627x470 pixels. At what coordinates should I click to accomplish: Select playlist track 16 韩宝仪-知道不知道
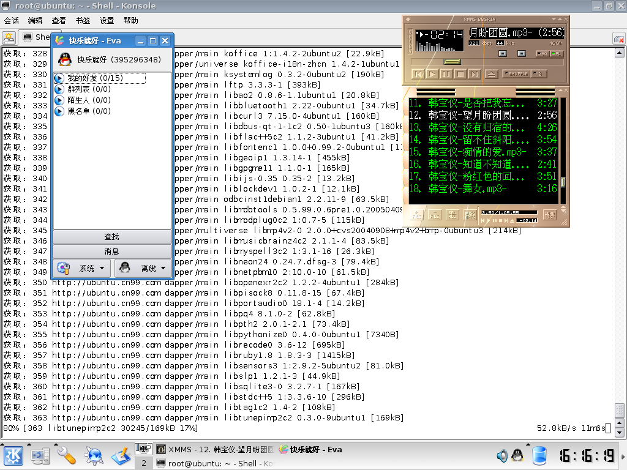pos(482,164)
